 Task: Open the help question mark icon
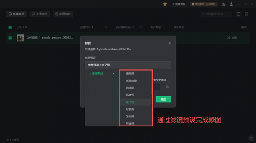coord(251,138)
